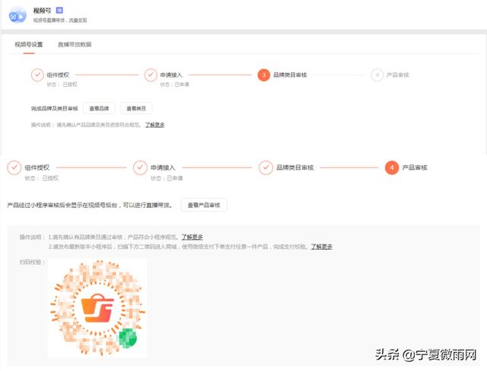Click 申请接入 checkmark in the row with active step 4
Image resolution: width=487 pixels, height=371 pixels.
(x=140, y=168)
